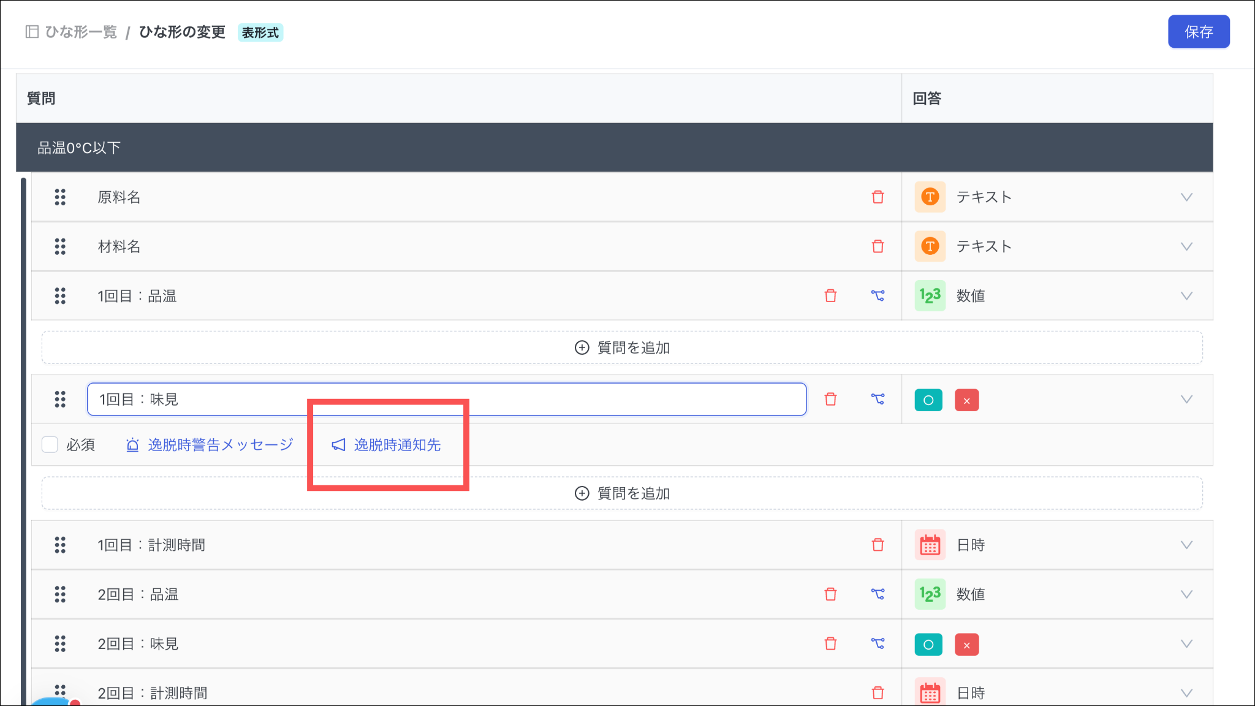This screenshot has height=706, width=1255.
Task: Click the 表形式 tag label
Action: (x=260, y=32)
